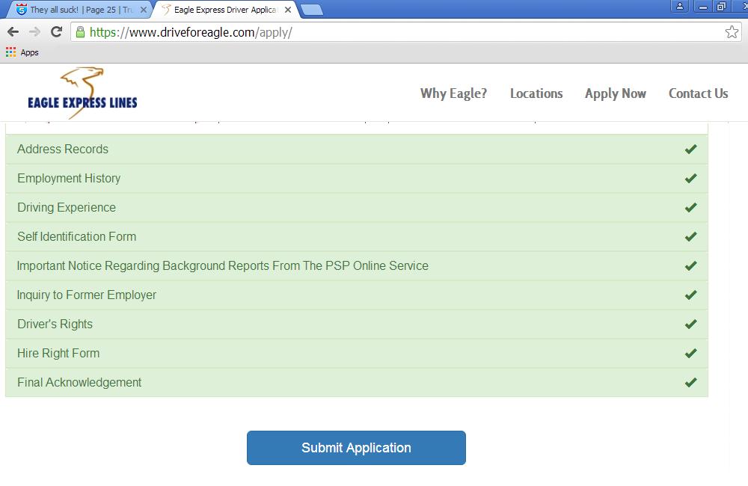This screenshot has width=748, height=486.
Task: Expand the Inquiry to Former Employer section
Action: pyautogui.click(x=87, y=295)
